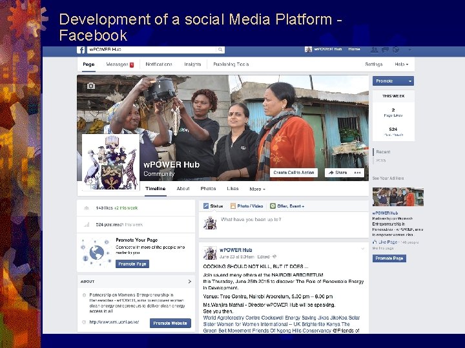Click the composer avatar crest icon
465x348 pixels.
pos(210,223)
